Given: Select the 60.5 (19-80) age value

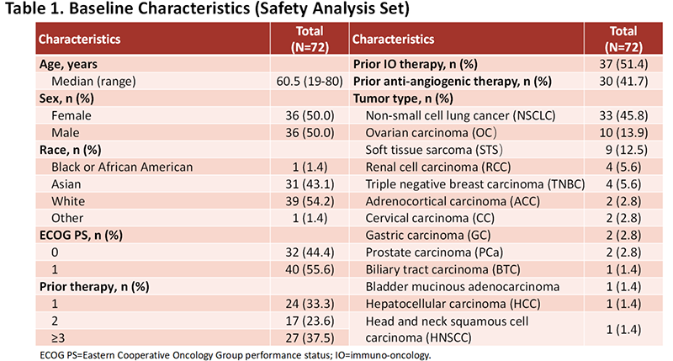Looking at the screenshot, I should pyautogui.click(x=308, y=82).
